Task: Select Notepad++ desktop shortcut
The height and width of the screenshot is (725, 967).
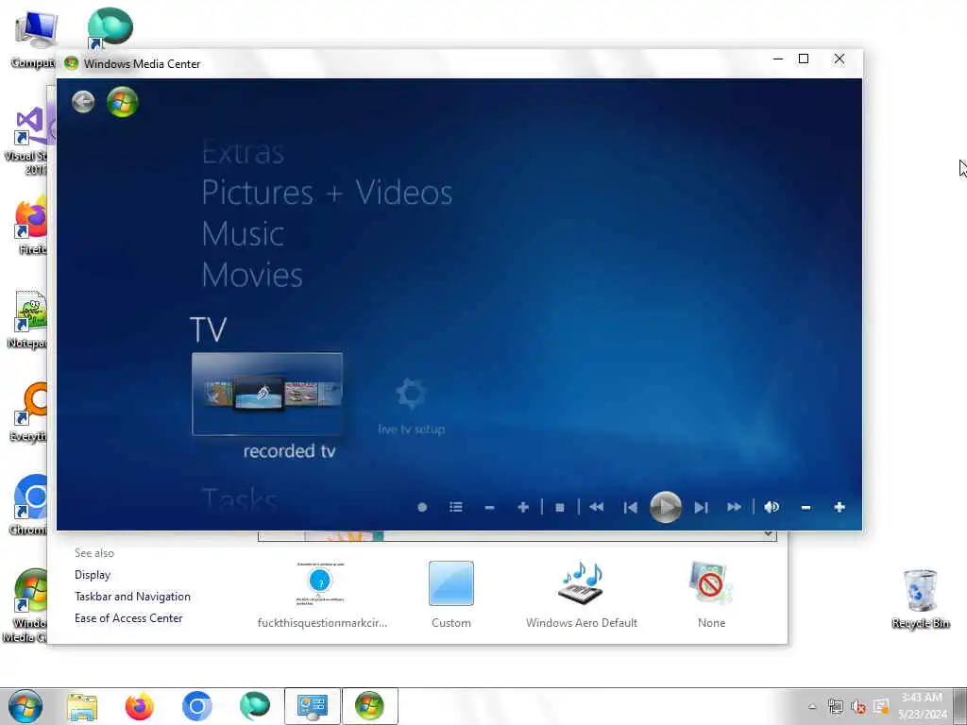Action: point(28,319)
